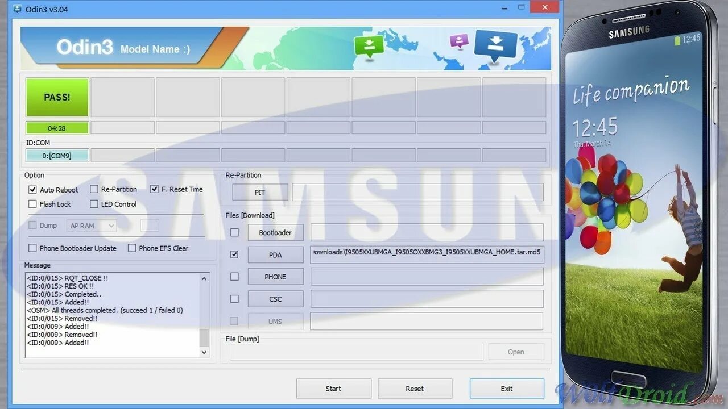The image size is (728, 409).
Task: Enable the LED Control checkbox
Action: pyautogui.click(x=94, y=204)
